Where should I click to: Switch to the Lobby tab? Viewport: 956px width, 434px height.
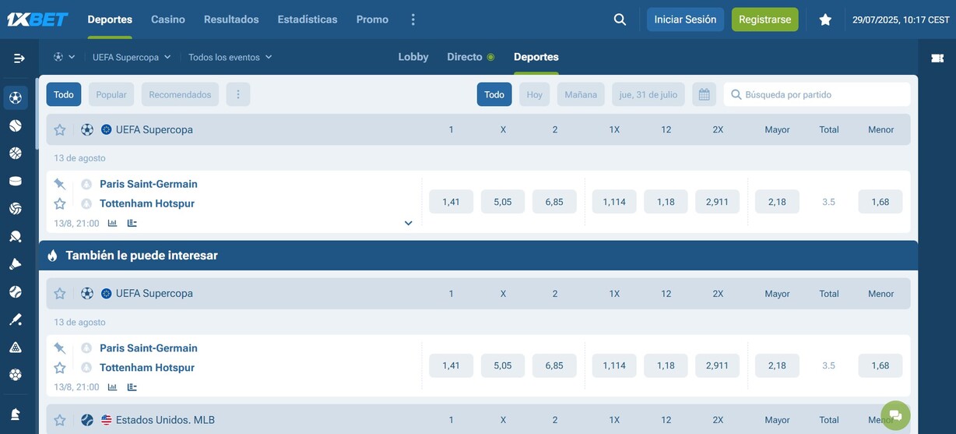tap(413, 57)
